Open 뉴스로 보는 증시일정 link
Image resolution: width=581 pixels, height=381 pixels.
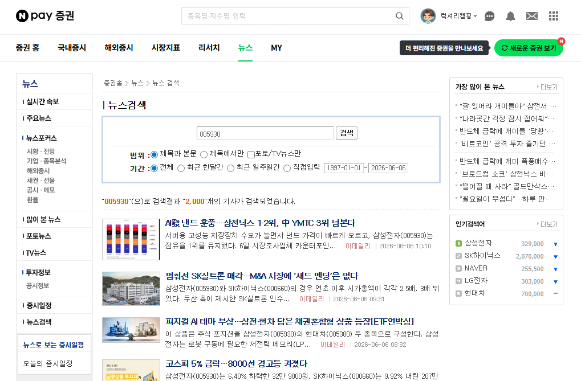[x=54, y=345]
